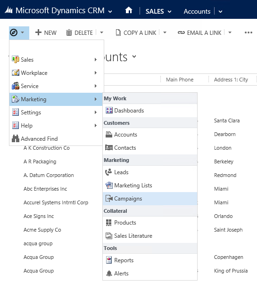Select Service in the navigation menu
This screenshot has width=257, height=282.
[x=56, y=86]
